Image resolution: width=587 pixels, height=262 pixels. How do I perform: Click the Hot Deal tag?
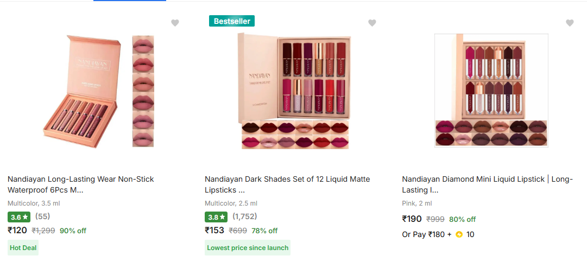tap(23, 248)
